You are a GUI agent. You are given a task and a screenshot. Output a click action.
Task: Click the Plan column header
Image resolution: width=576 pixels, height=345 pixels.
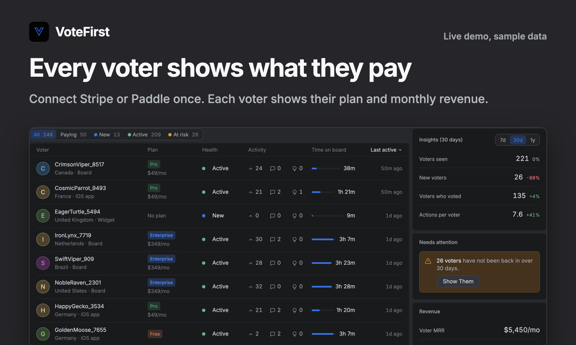152,150
